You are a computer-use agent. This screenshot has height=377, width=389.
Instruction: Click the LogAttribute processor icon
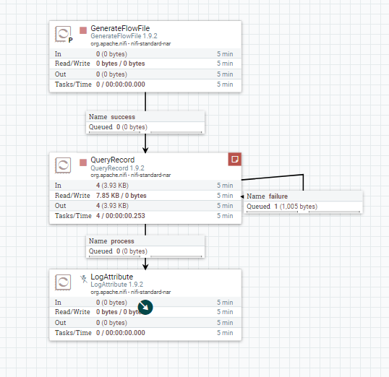tap(63, 282)
